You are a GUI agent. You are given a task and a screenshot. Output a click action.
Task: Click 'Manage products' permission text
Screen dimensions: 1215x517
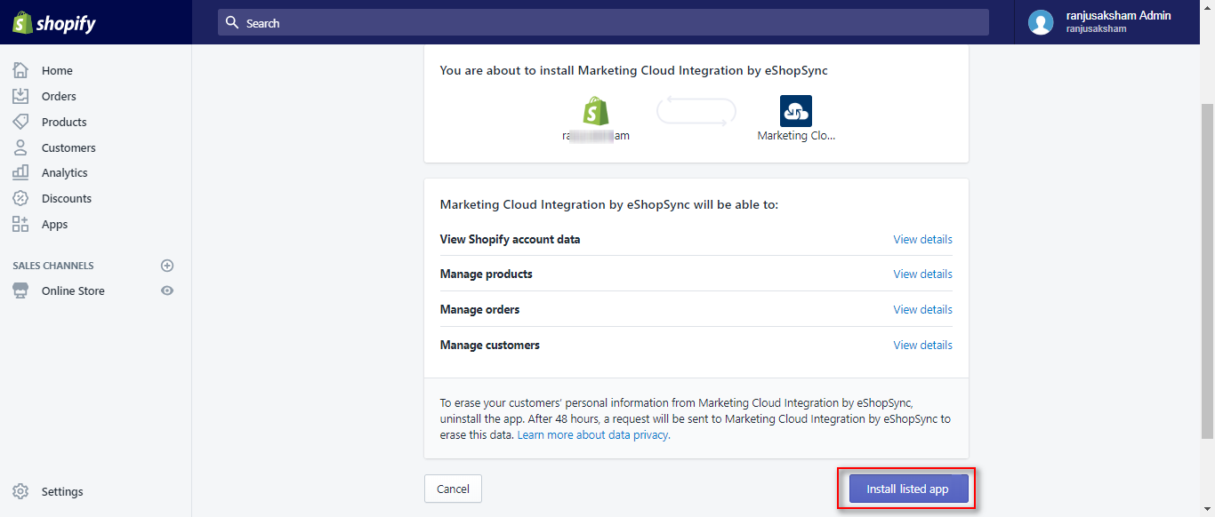point(487,274)
